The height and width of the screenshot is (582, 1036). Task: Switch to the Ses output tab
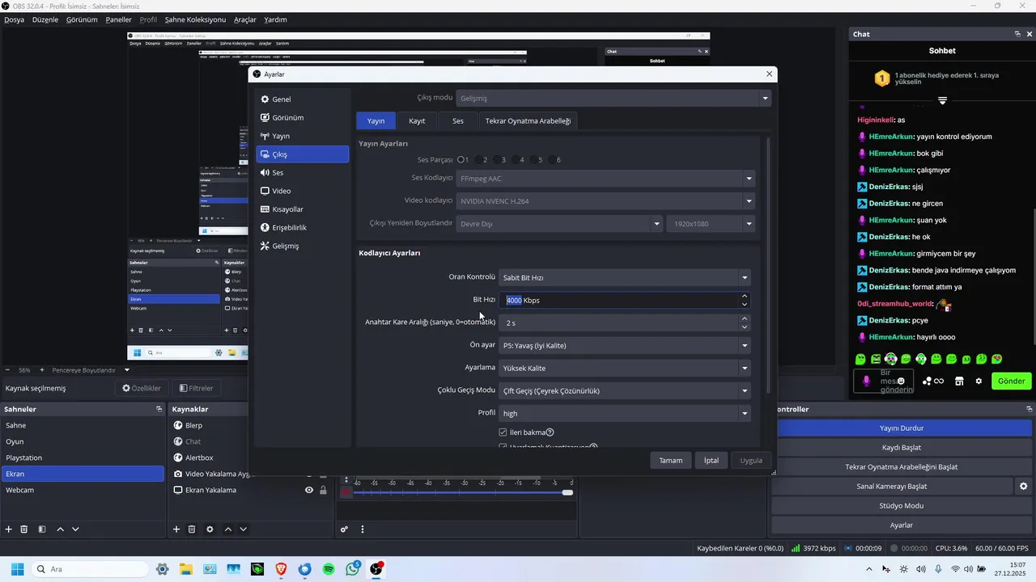click(458, 121)
